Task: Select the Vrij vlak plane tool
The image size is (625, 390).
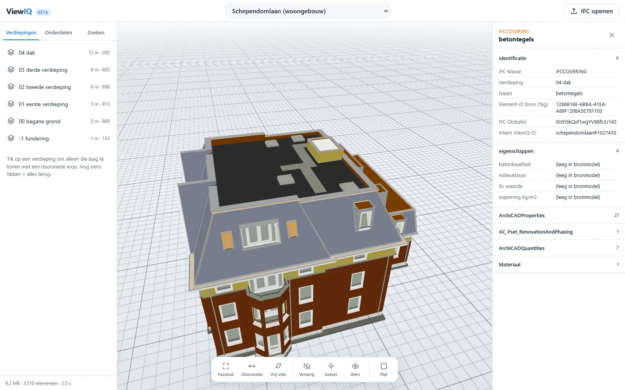Action: pyautogui.click(x=278, y=369)
